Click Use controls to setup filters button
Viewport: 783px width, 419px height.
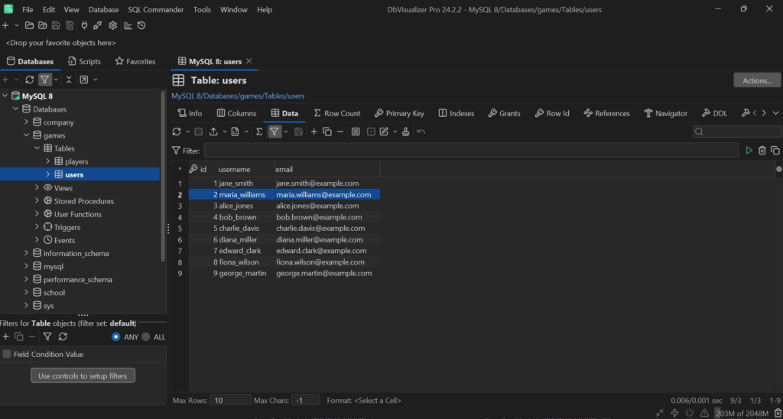pyautogui.click(x=83, y=375)
